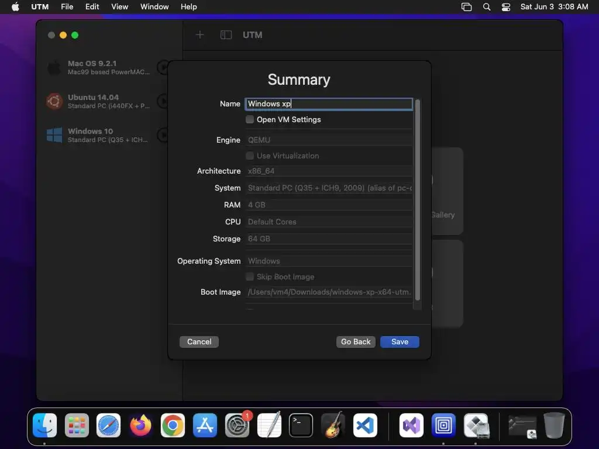This screenshot has width=599, height=449.
Task: Click the Apple logo icon for Mac OS 9.2.1
Action: click(54, 68)
